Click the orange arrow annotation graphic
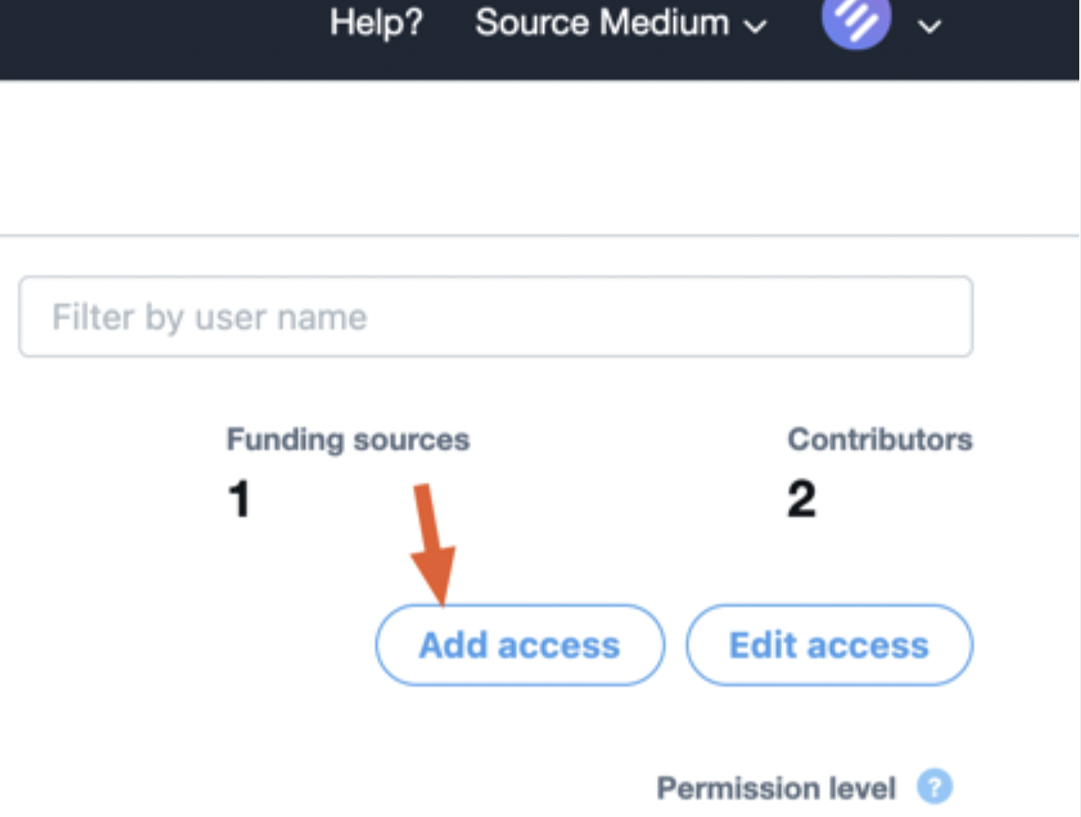Image resolution: width=1081 pixels, height=817 pixels. 433,544
